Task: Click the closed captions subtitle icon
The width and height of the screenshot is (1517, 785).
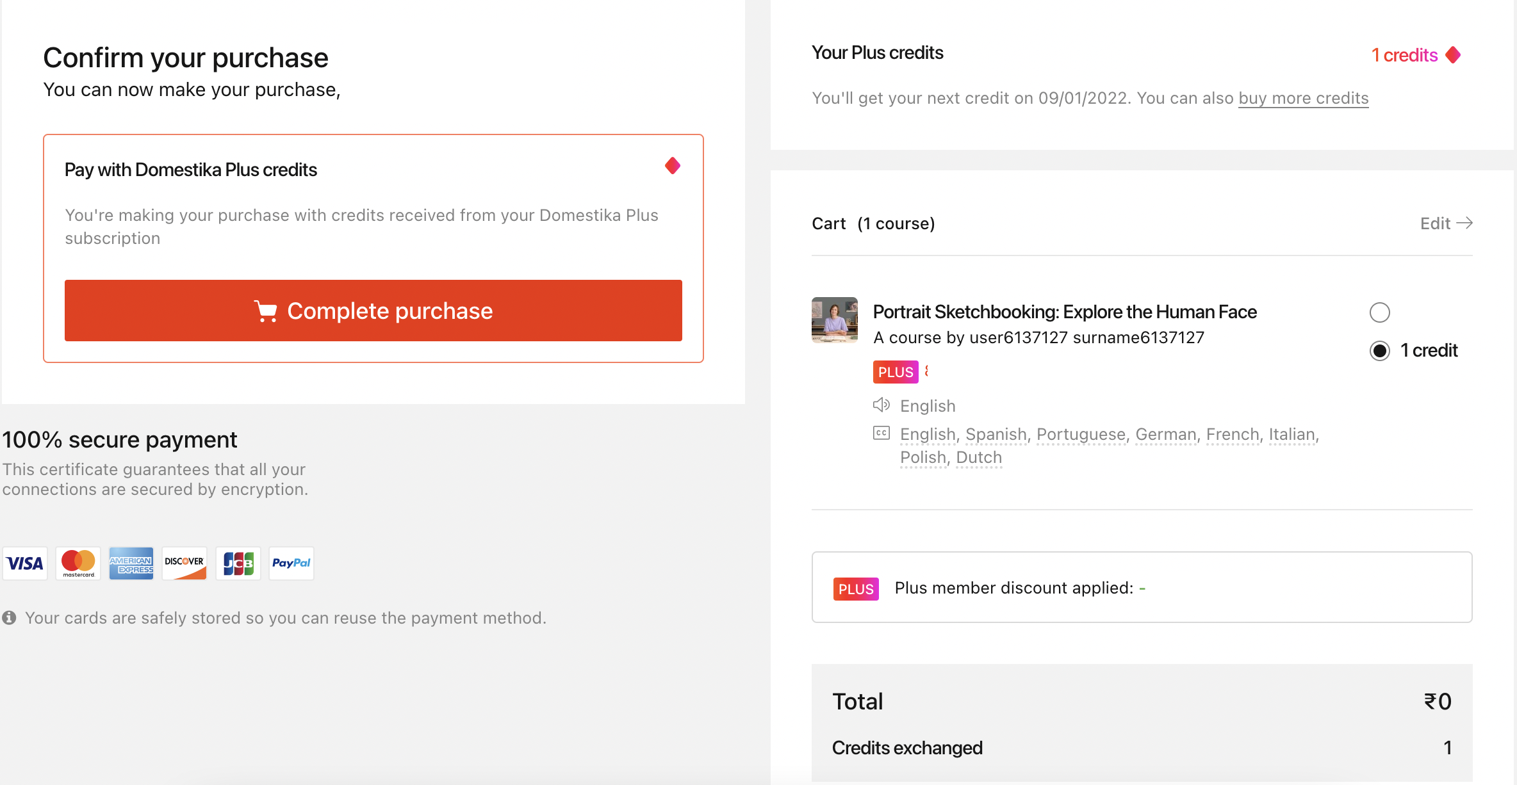Action: point(881,433)
